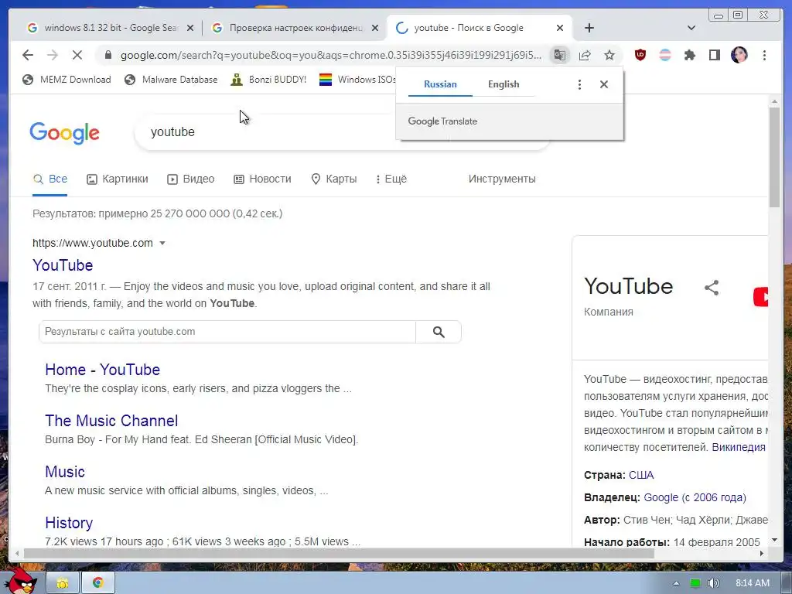Close the windows 8.1 32 bit tab
The height and width of the screenshot is (594, 792).
click(x=190, y=29)
